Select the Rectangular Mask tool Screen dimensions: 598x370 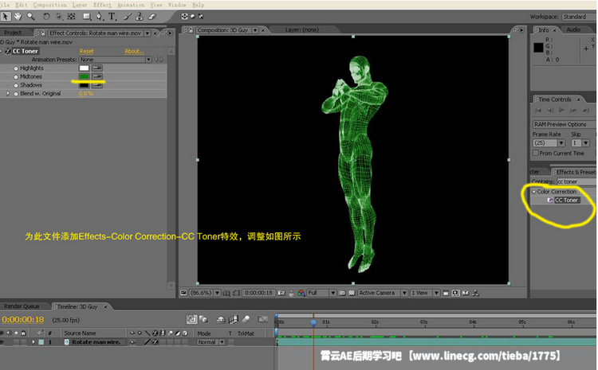tap(87, 17)
